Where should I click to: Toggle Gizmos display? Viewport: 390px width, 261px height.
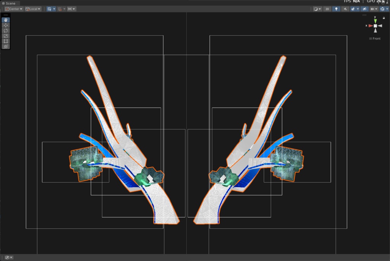(382, 9)
